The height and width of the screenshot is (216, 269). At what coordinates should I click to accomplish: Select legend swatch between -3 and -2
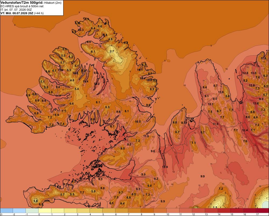point(6,210)
